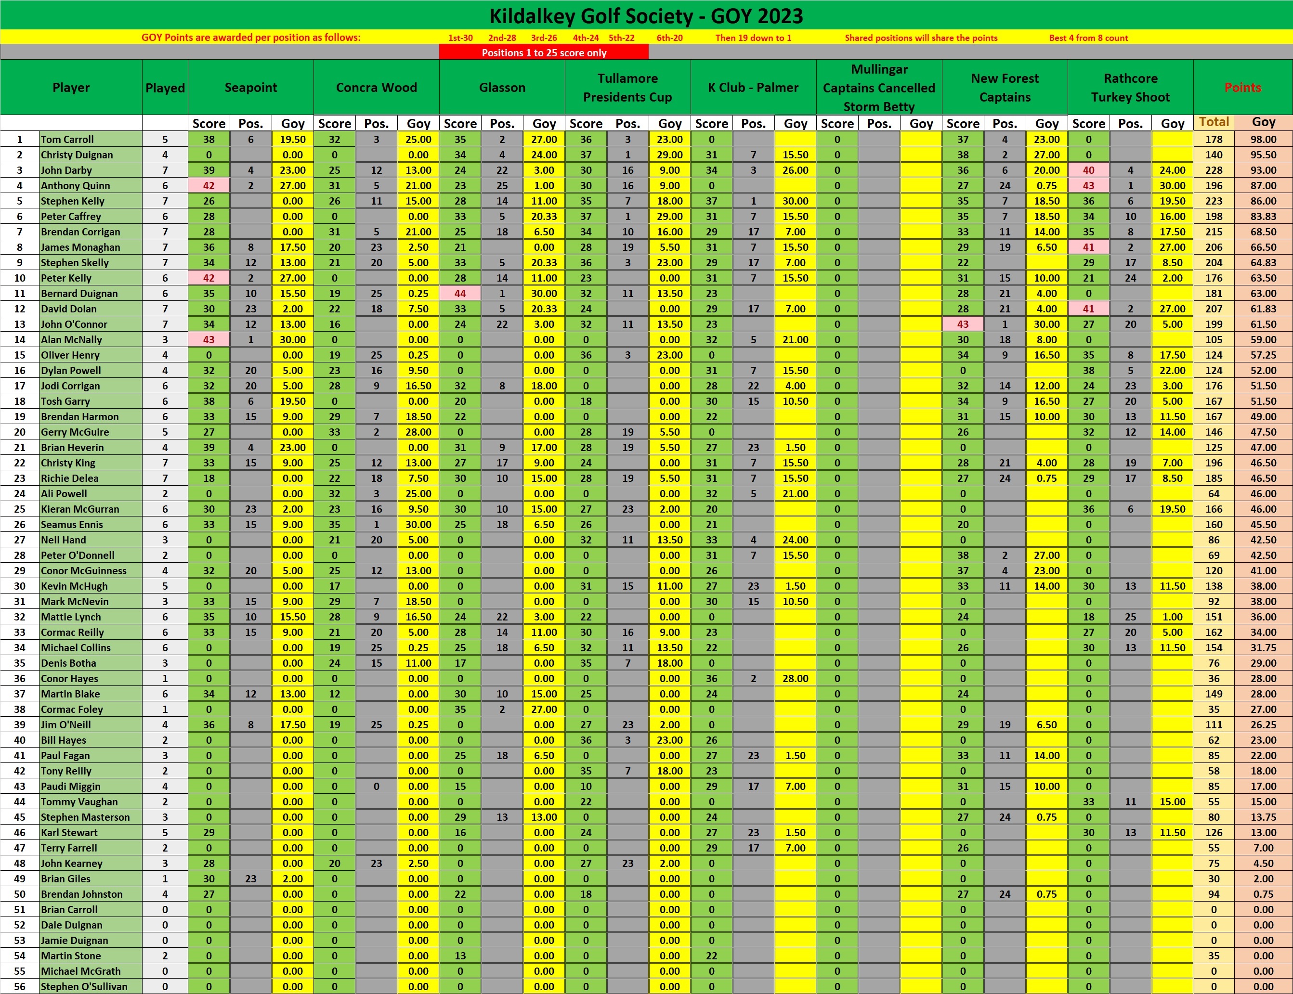Click Cormac Foley's Glasson Goy 27.00

(x=544, y=710)
